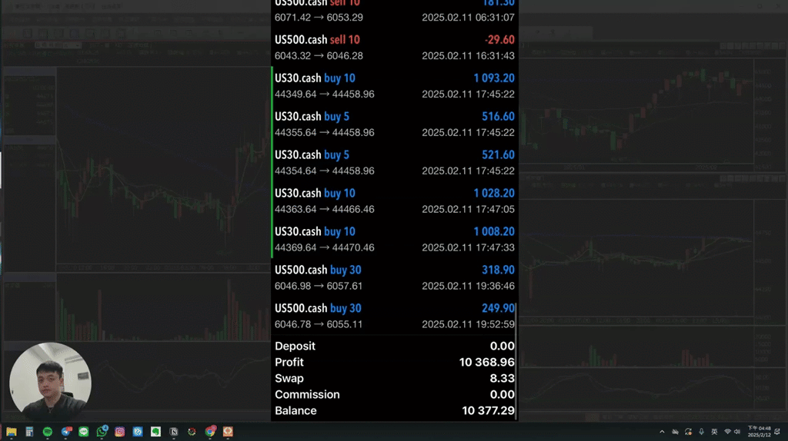The image size is (788, 441).
Task: Select the US500.cash sell 10 trade with -29.60
Action: click(395, 48)
